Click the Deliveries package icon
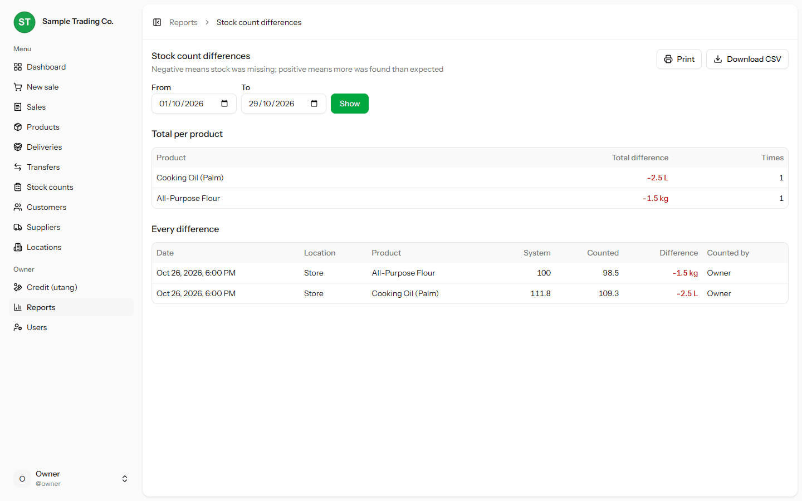The image size is (802, 501). coord(18,147)
